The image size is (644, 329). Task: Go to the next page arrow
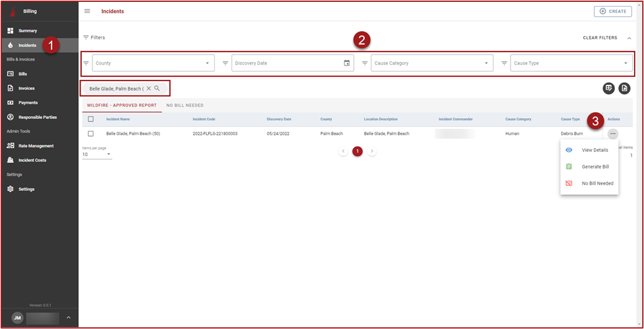[x=372, y=151]
